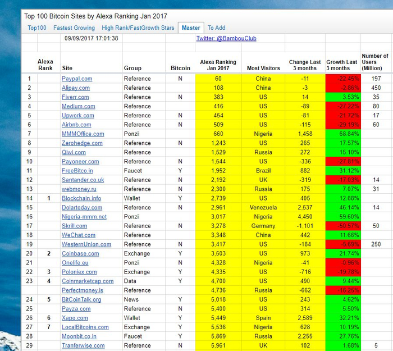Screen dimensions: 393x351
Task: Select the Number of Users (Million) header
Action: point(375,62)
